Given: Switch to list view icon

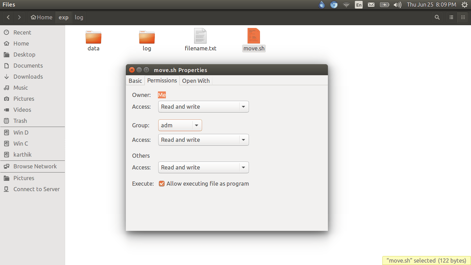Looking at the screenshot, I should tap(451, 17).
